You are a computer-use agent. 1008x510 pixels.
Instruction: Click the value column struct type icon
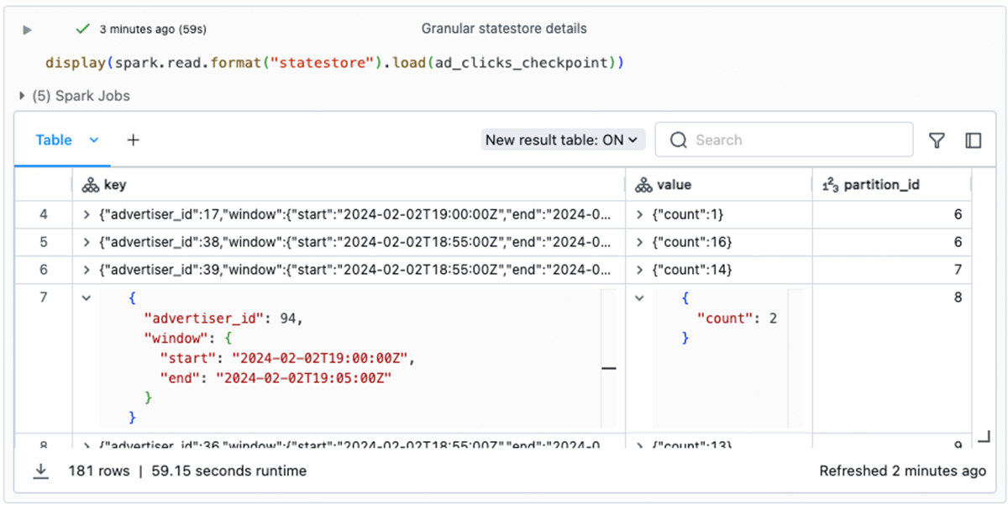tap(643, 186)
